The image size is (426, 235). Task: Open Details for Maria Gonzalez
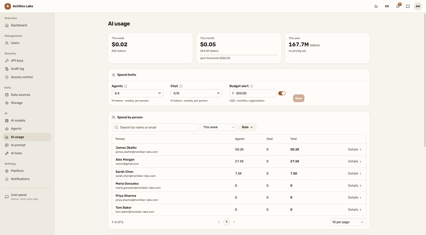tap(355, 186)
